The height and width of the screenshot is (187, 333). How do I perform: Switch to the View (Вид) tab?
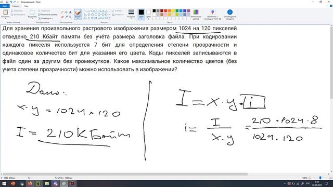(26, 6)
